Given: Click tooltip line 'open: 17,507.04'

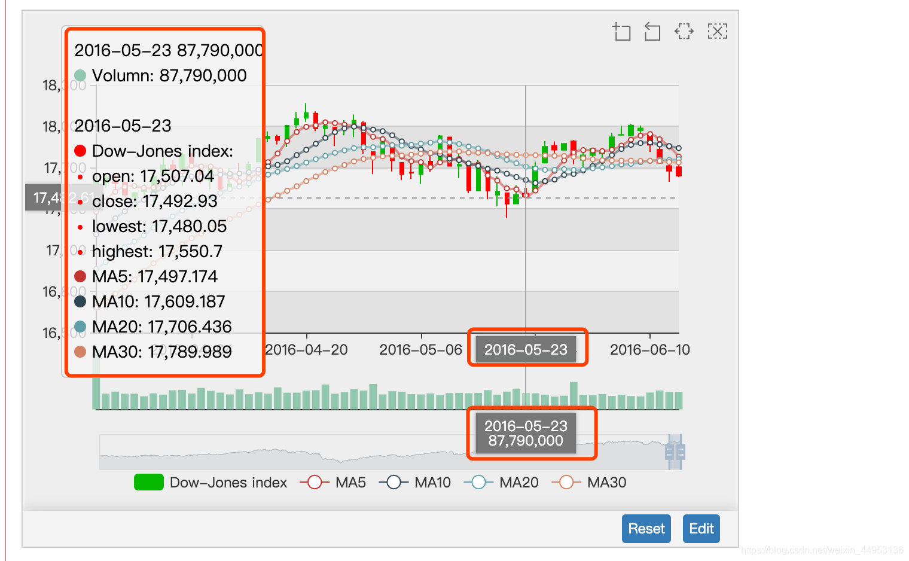Looking at the screenshot, I should coord(145,176).
